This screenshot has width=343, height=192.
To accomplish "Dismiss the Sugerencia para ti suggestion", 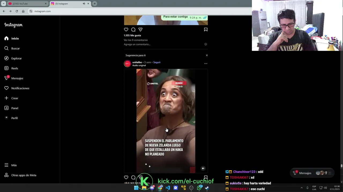I will click(x=207, y=55).
